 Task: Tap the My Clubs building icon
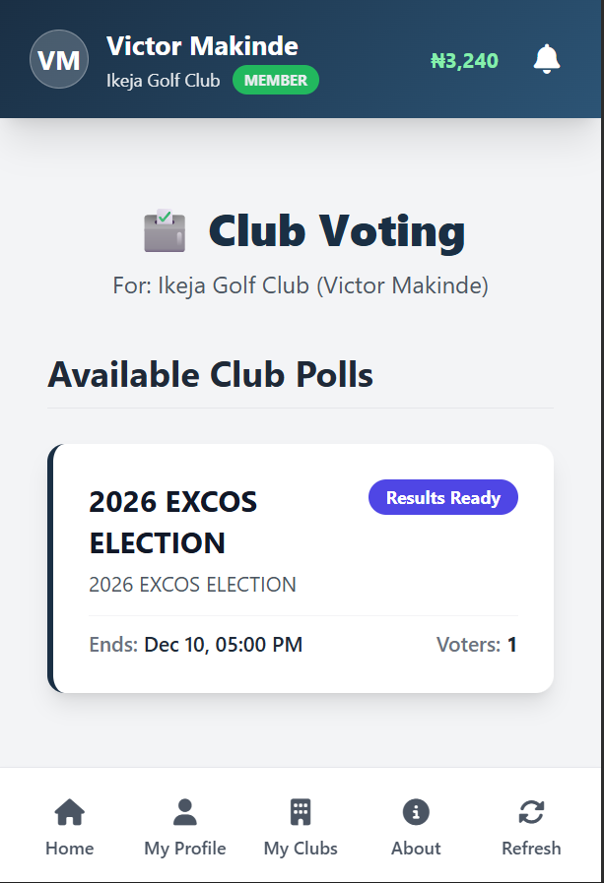301,812
